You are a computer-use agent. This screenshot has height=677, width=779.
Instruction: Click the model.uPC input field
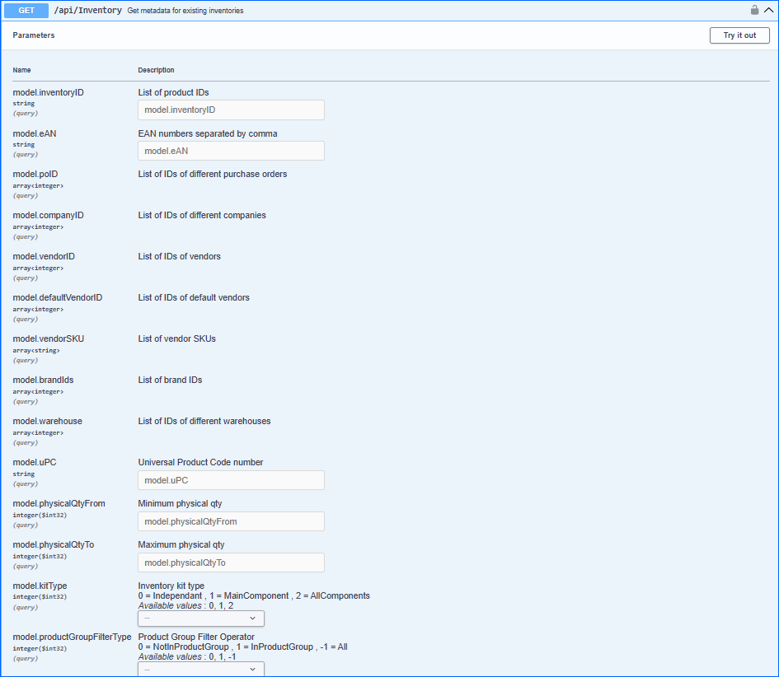231,480
